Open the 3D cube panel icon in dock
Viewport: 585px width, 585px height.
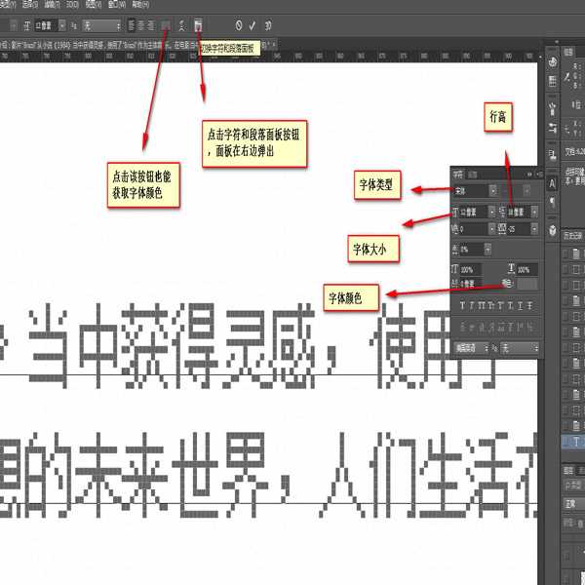click(553, 230)
